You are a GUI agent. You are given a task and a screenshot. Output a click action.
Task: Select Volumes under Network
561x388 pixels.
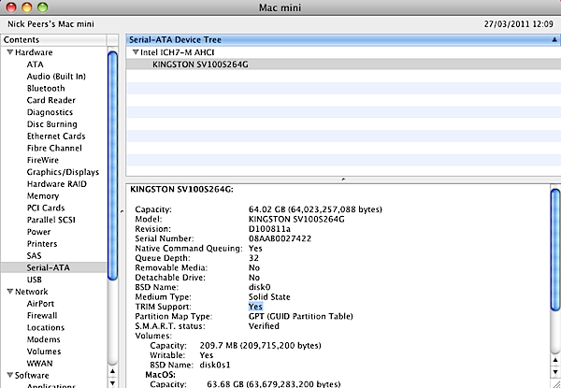pyautogui.click(x=44, y=352)
